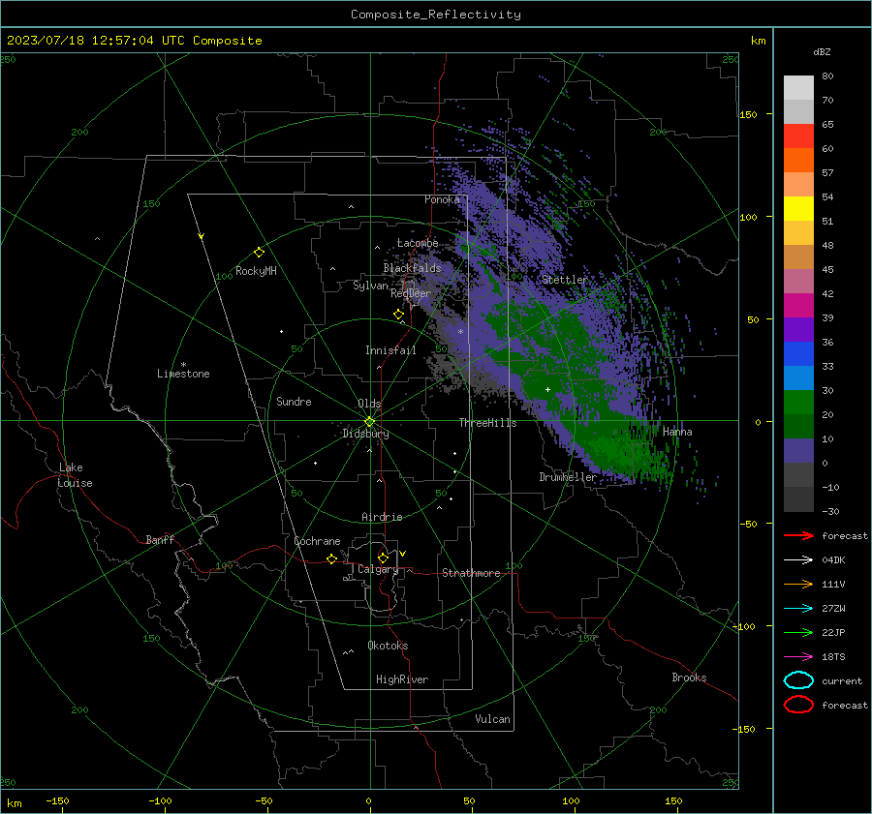Select the Stettler label
This screenshot has height=814, width=872.
[x=565, y=280]
